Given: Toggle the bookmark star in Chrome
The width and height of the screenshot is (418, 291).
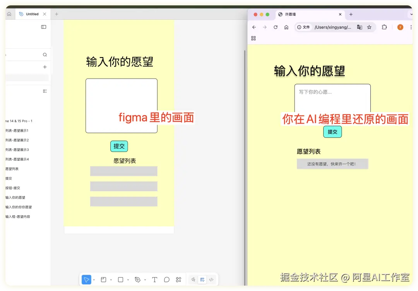Looking at the screenshot, I should [x=369, y=27].
